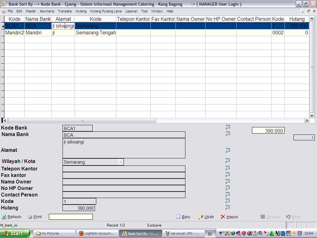This screenshot has height=238, width=317.
Task: Click the Telepon Kantor input field
Action: pyautogui.click(x=124, y=169)
